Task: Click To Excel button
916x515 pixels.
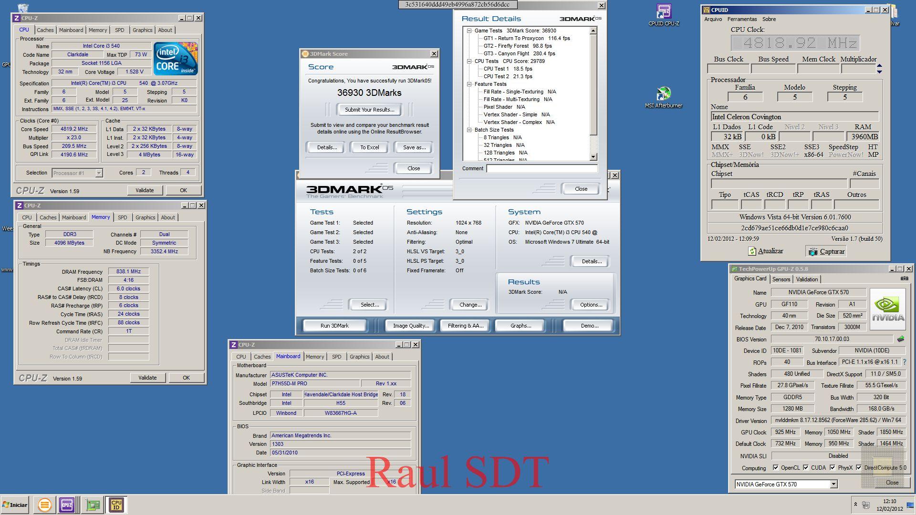Action: tap(369, 147)
